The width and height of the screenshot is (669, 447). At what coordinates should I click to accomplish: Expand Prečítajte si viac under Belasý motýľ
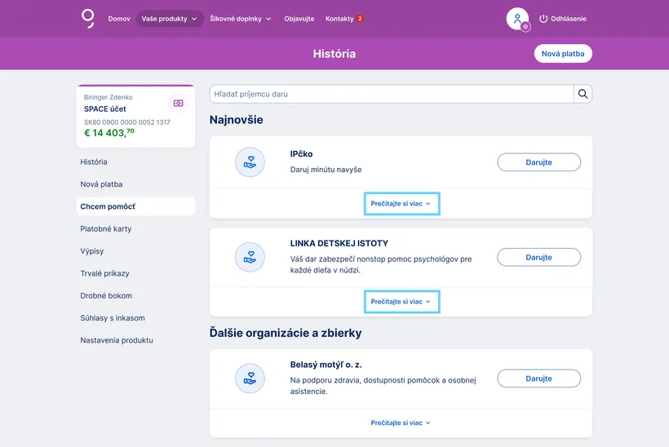coord(401,423)
